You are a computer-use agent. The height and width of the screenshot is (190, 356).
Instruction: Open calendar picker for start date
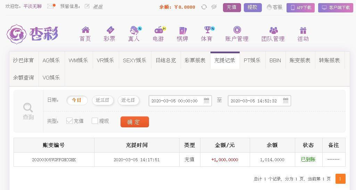(206, 100)
